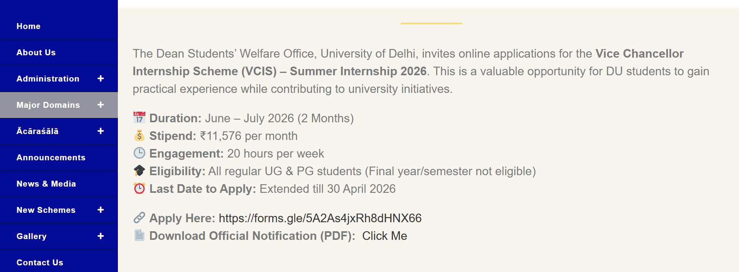The image size is (739, 272).
Task: Click the chain link icon beside Apply Here
Action: point(139,218)
